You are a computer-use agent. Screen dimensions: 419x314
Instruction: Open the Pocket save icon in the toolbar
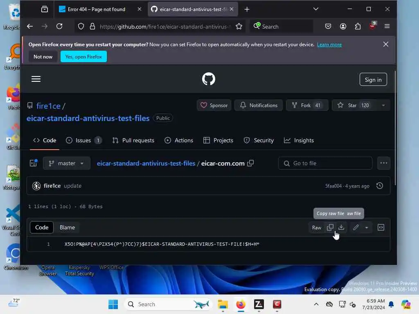328,26
